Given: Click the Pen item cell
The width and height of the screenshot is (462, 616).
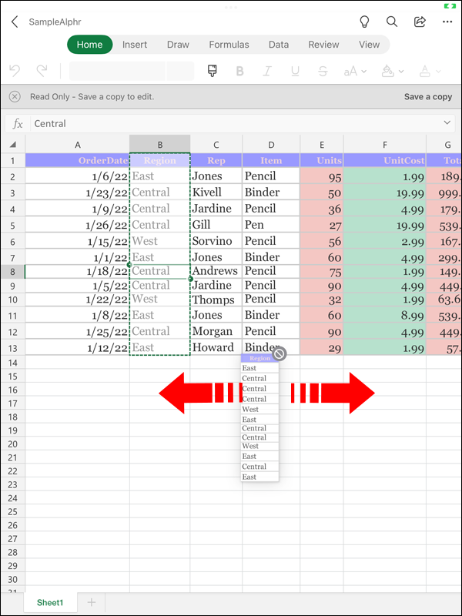Looking at the screenshot, I should coord(271,225).
